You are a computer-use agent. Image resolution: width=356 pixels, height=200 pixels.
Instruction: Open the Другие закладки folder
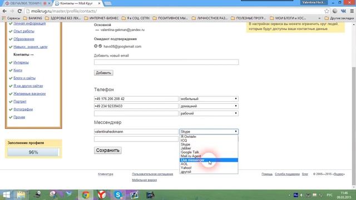[339, 18]
